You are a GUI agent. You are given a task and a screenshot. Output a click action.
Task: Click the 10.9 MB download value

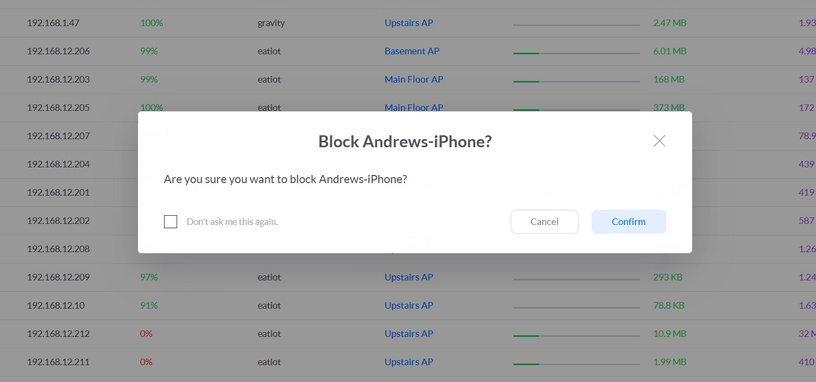coord(669,334)
